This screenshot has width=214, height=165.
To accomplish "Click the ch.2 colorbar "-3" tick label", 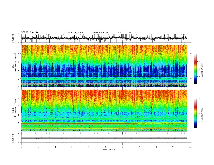I will coord(199,99).
